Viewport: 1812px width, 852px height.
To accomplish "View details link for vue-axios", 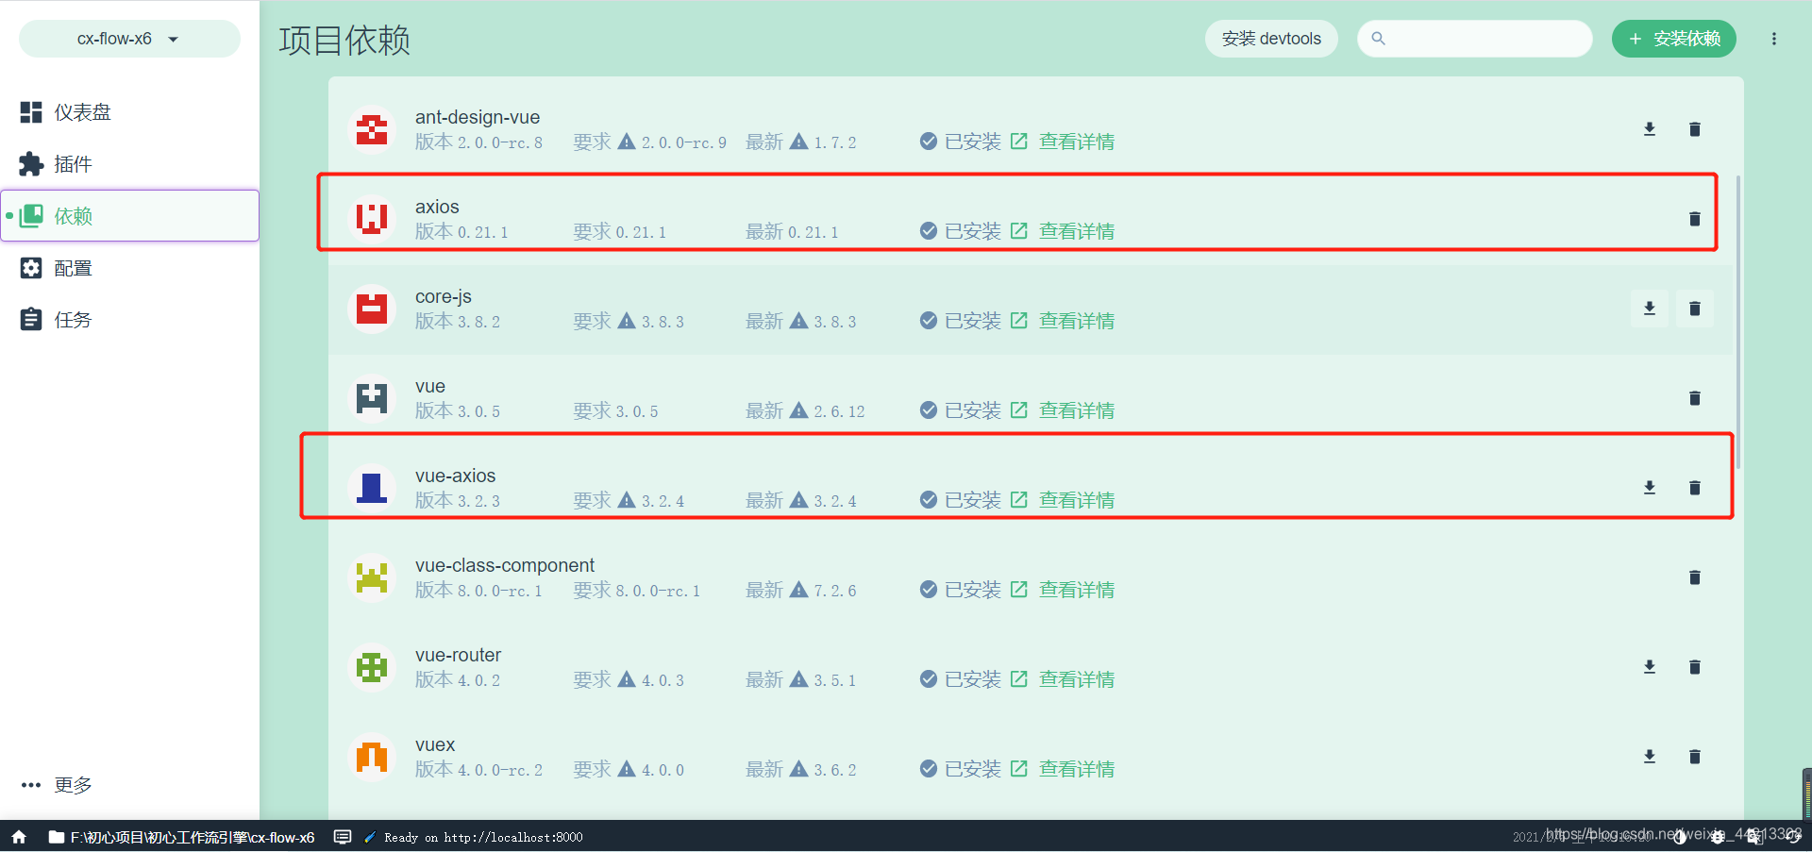I will point(1063,500).
